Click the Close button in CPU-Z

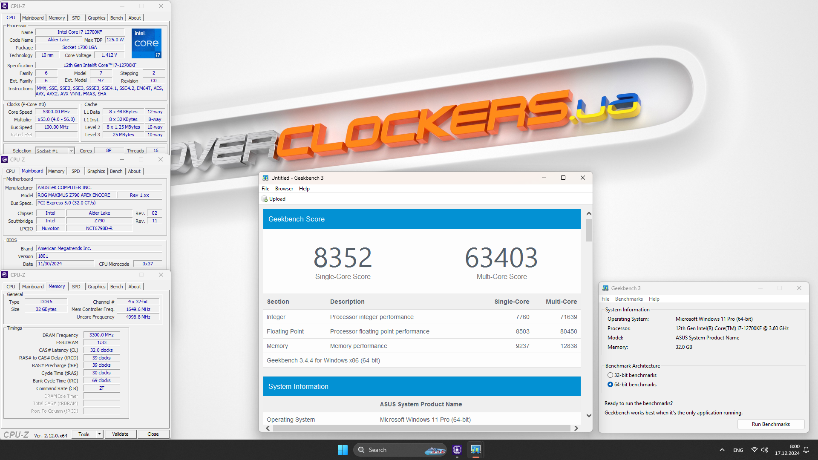pyautogui.click(x=153, y=434)
